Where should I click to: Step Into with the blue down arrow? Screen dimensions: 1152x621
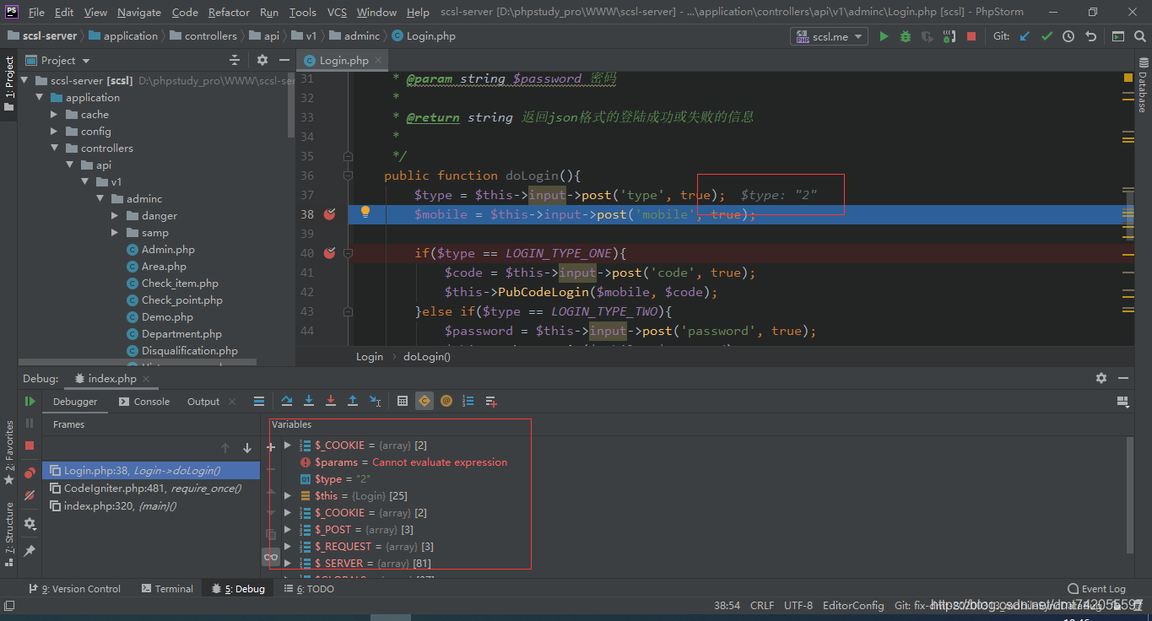click(309, 402)
